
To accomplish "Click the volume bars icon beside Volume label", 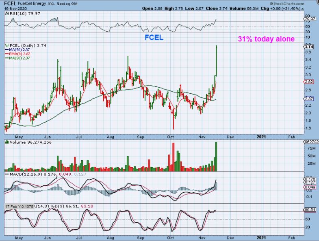I will coord(7,142).
